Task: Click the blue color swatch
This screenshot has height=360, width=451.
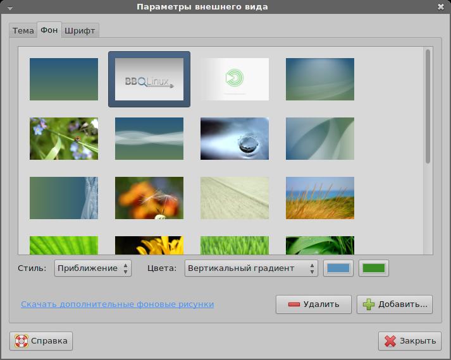Action: tap(338, 268)
